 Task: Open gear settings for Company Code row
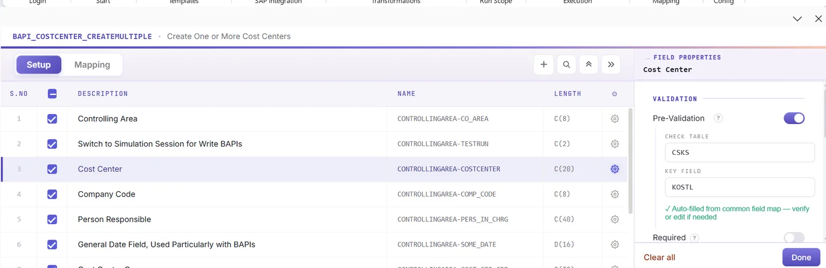(x=615, y=194)
